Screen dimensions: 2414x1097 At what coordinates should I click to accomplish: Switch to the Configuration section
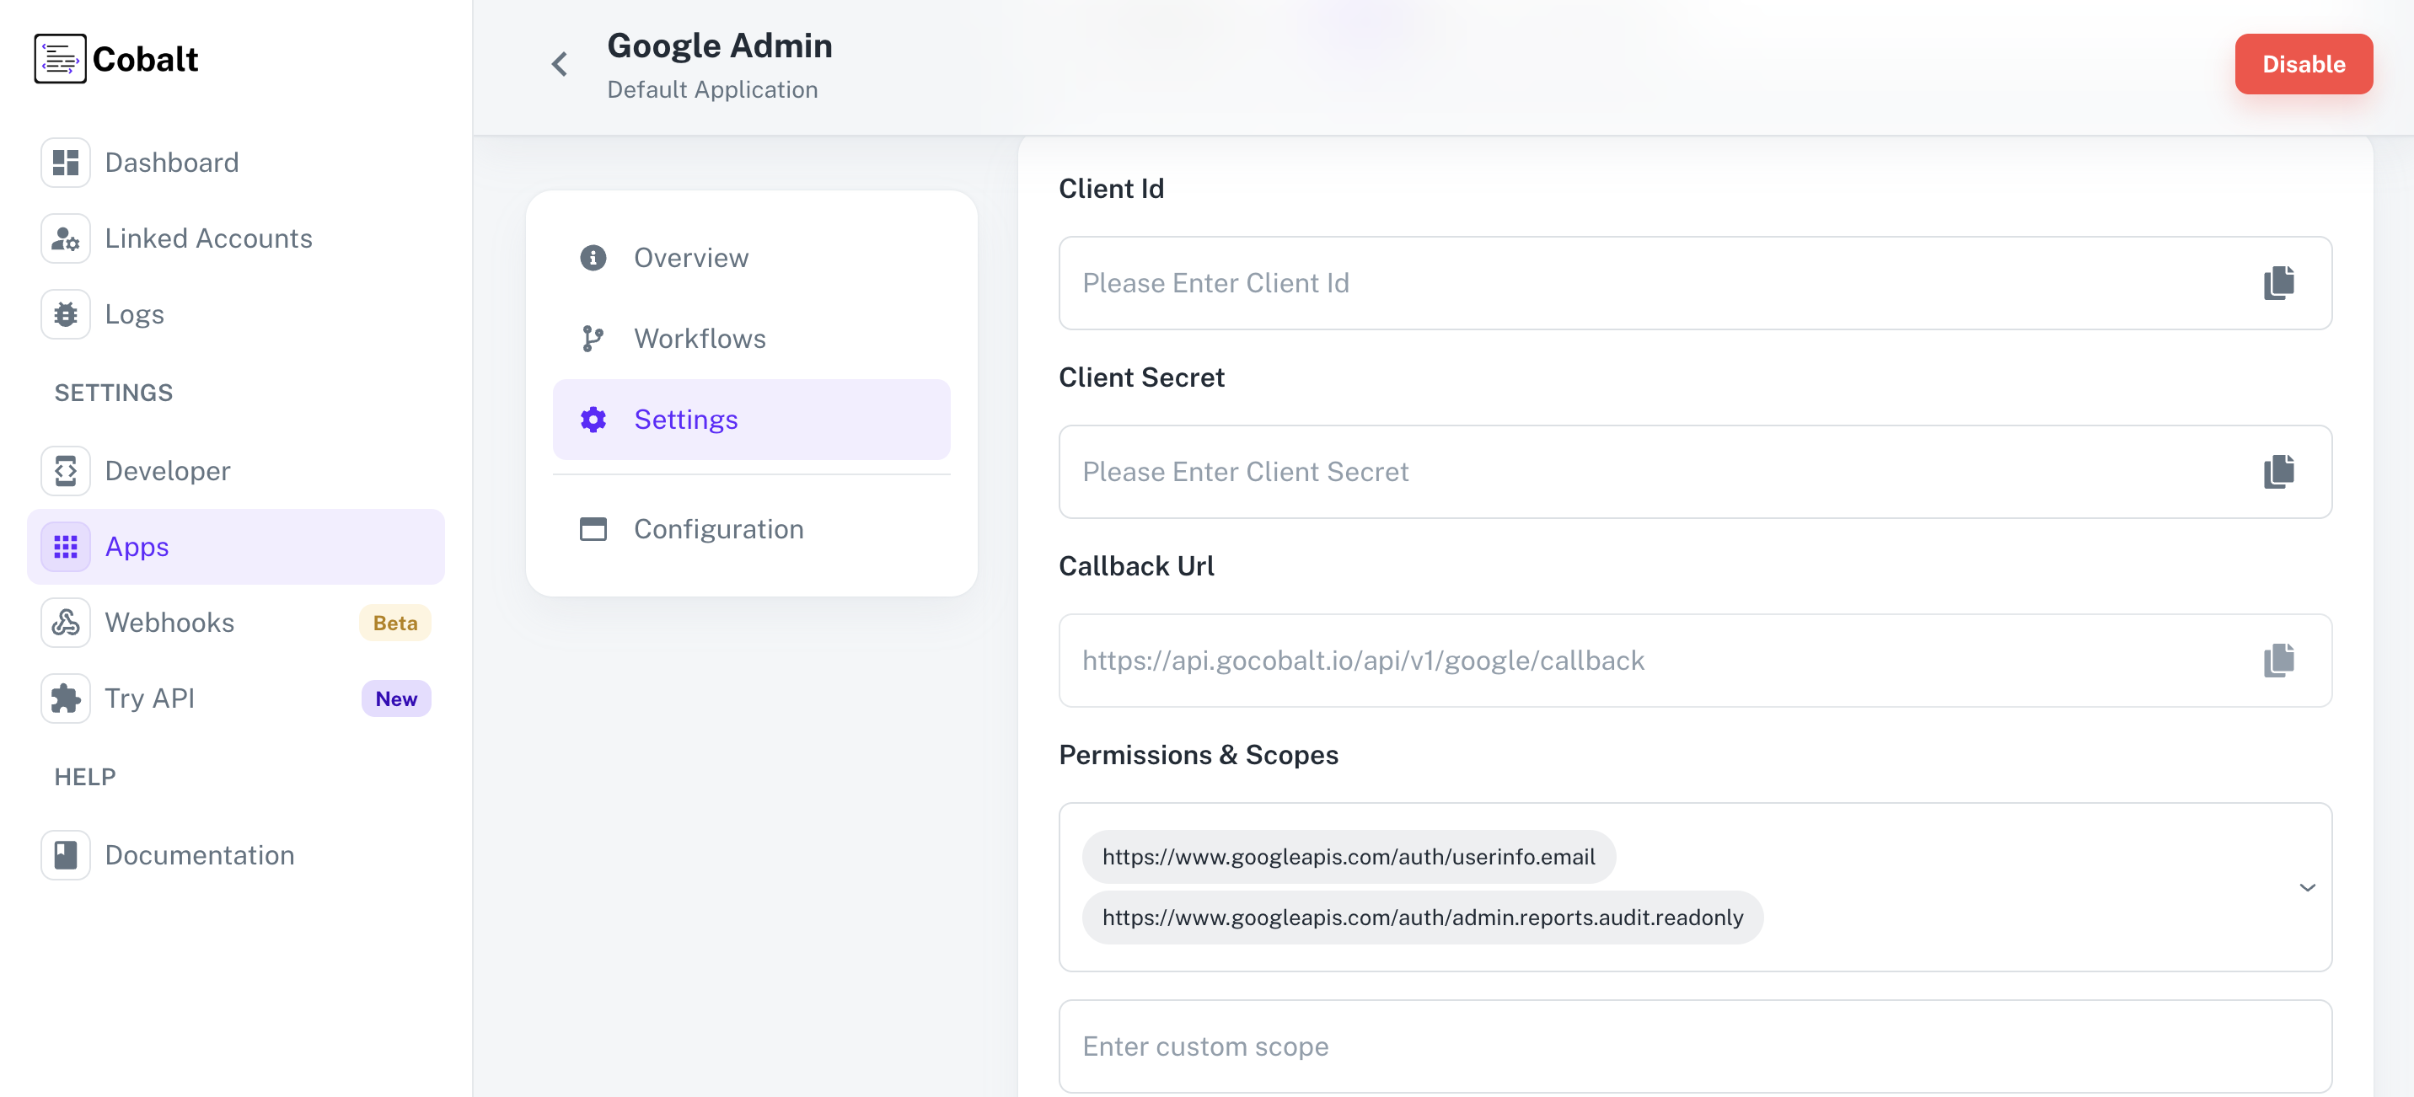click(718, 528)
